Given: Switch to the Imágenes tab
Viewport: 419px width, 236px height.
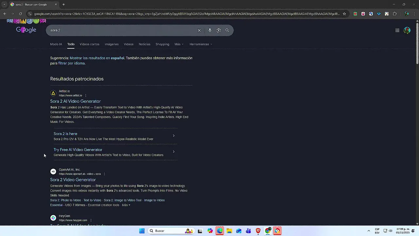Looking at the screenshot, I should (x=112, y=44).
